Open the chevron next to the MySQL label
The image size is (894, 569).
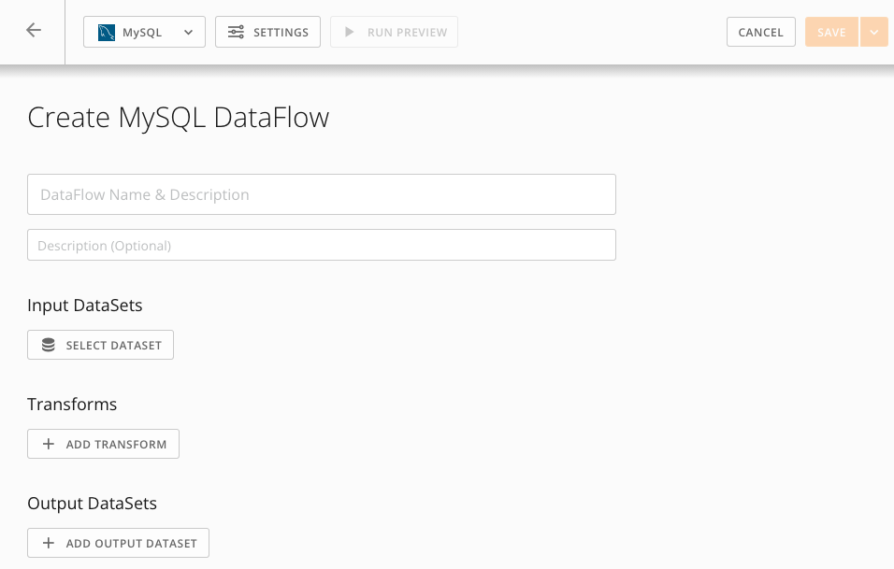point(188,31)
